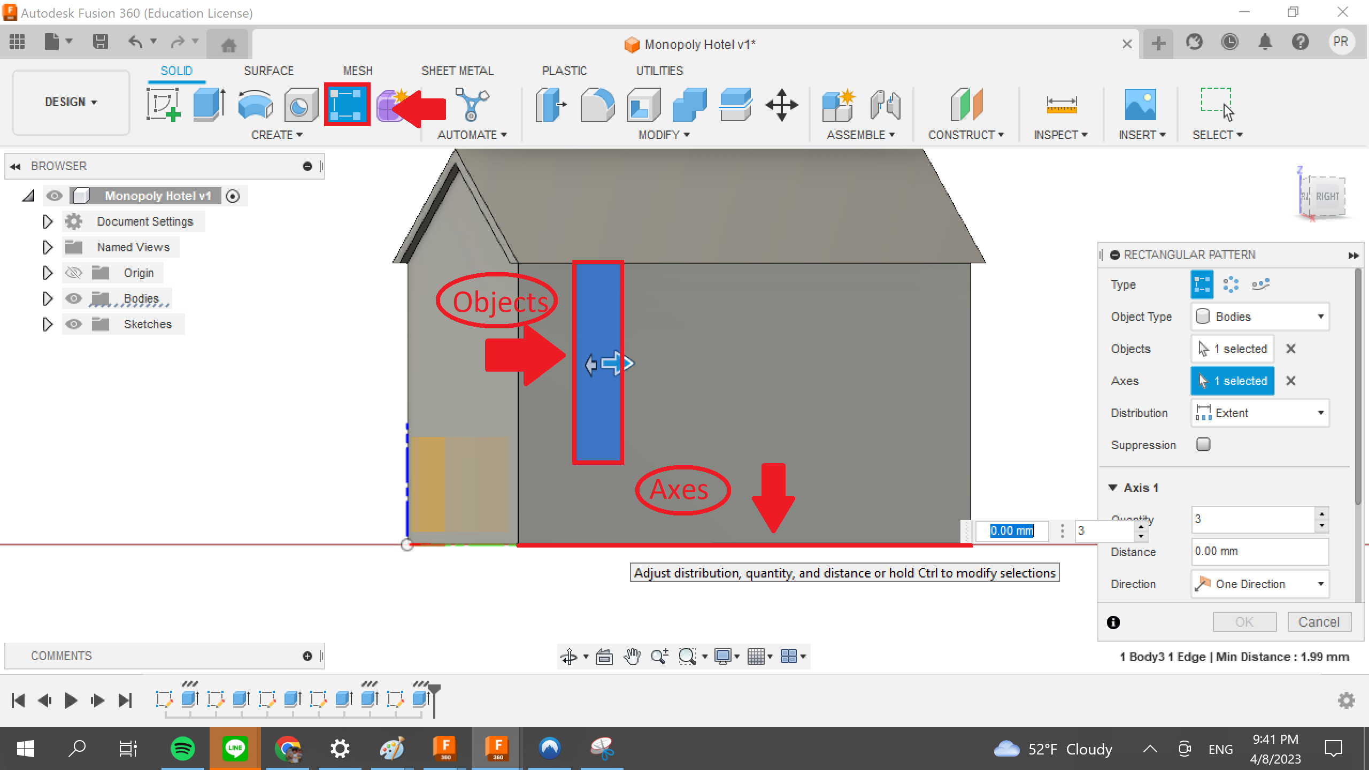
Task: Expand the Sketches node
Action: (x=47, y=324)
